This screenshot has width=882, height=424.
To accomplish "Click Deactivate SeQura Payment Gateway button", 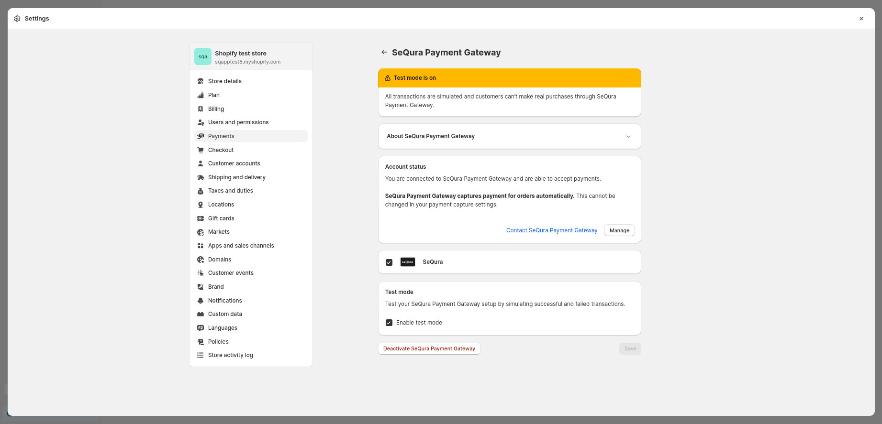I will click(429, 349).
